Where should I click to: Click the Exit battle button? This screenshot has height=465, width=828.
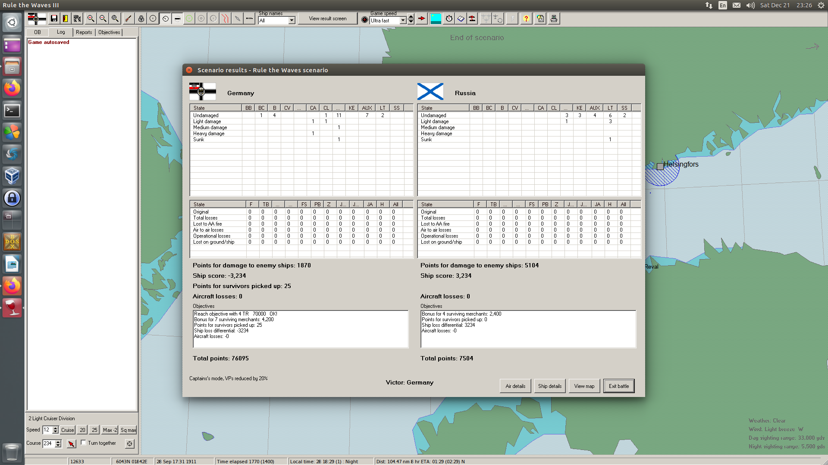click(619, 386)
